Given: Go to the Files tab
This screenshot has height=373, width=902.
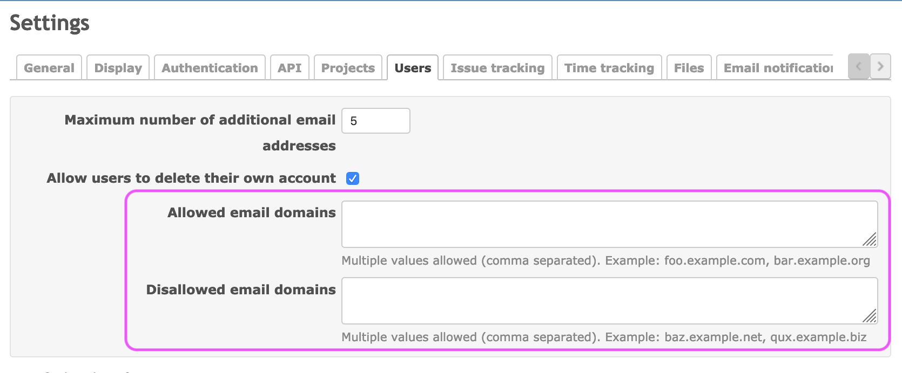Looking at the screenshot, I should 689,68.
